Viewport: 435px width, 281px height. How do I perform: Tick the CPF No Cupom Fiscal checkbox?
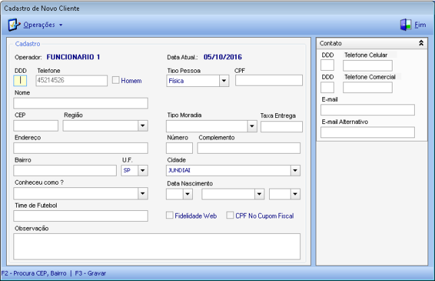tap(230, 216)
